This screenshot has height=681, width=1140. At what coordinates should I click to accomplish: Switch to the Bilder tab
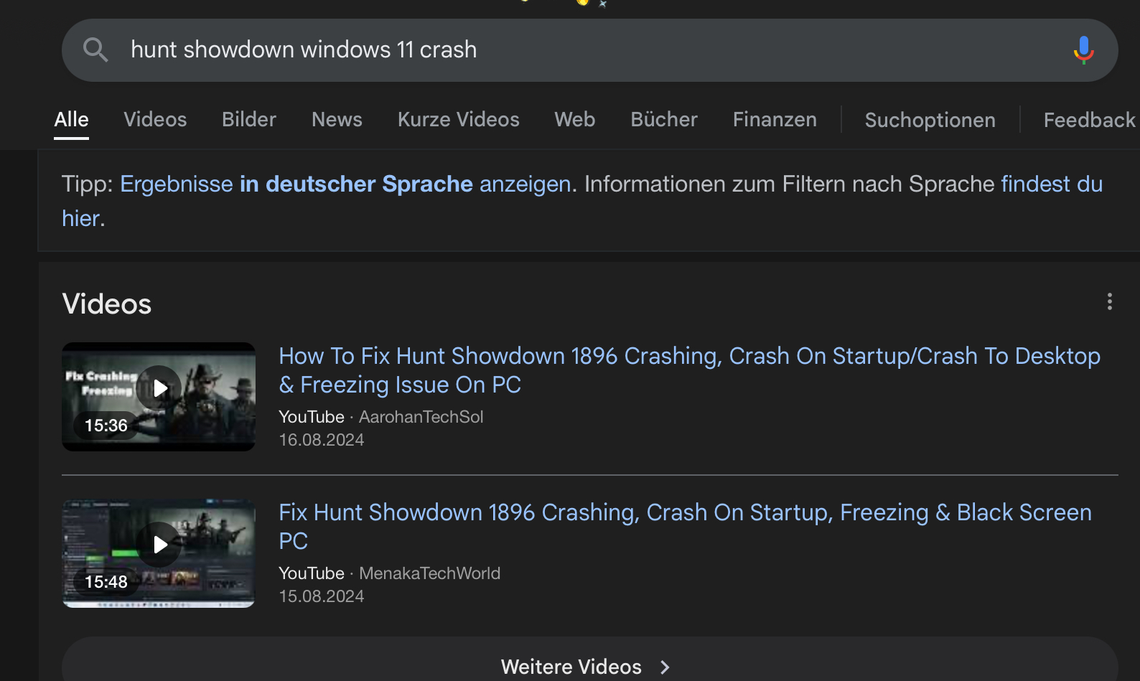point(249,120)
